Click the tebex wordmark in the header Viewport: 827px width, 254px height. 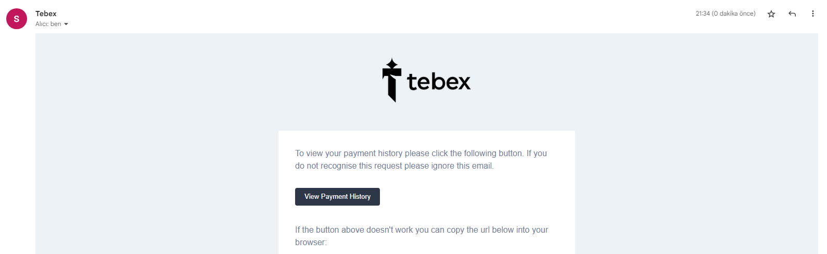pos(439,82)
